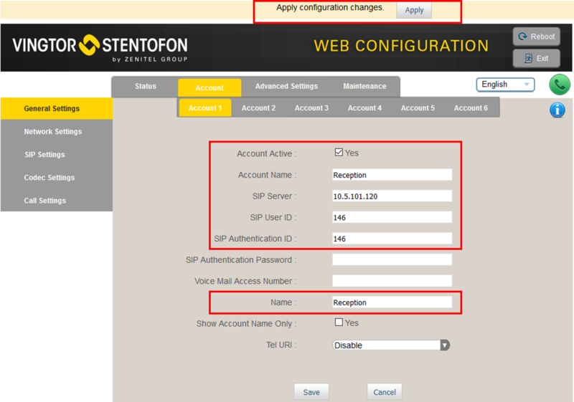Open the Account 3 sub-tab
574x402 pixels.
pyautogui.click(x=311, y=107)
